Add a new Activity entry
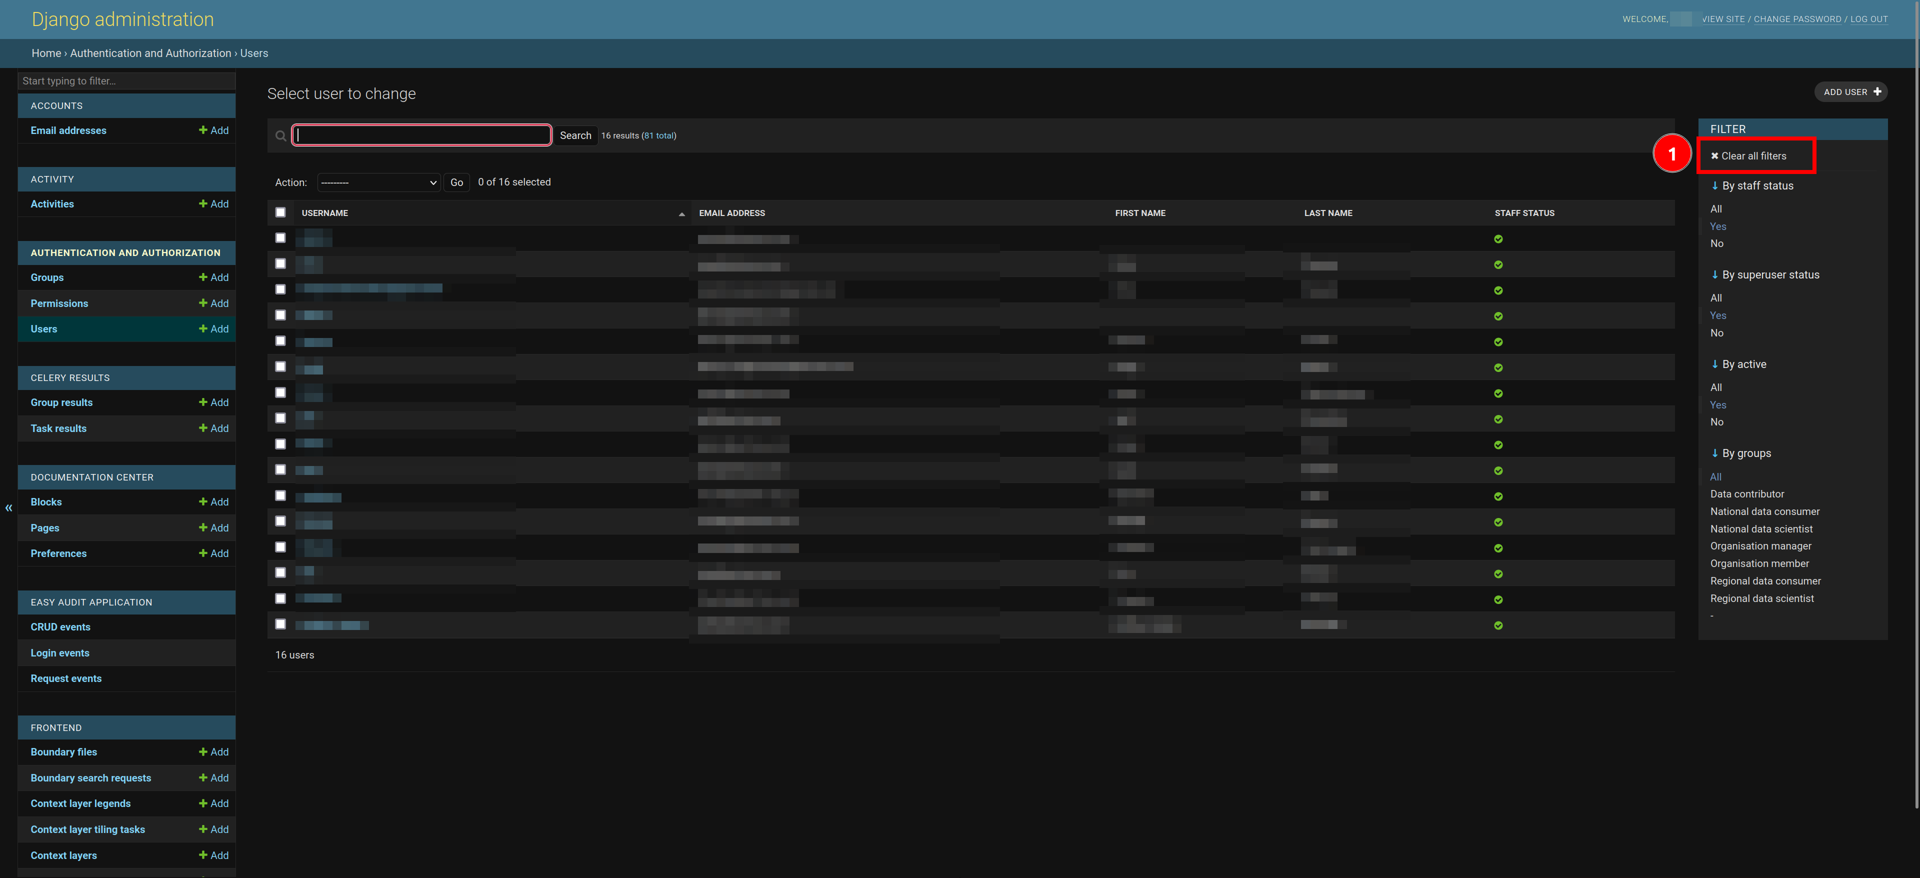 coord(214,203)
